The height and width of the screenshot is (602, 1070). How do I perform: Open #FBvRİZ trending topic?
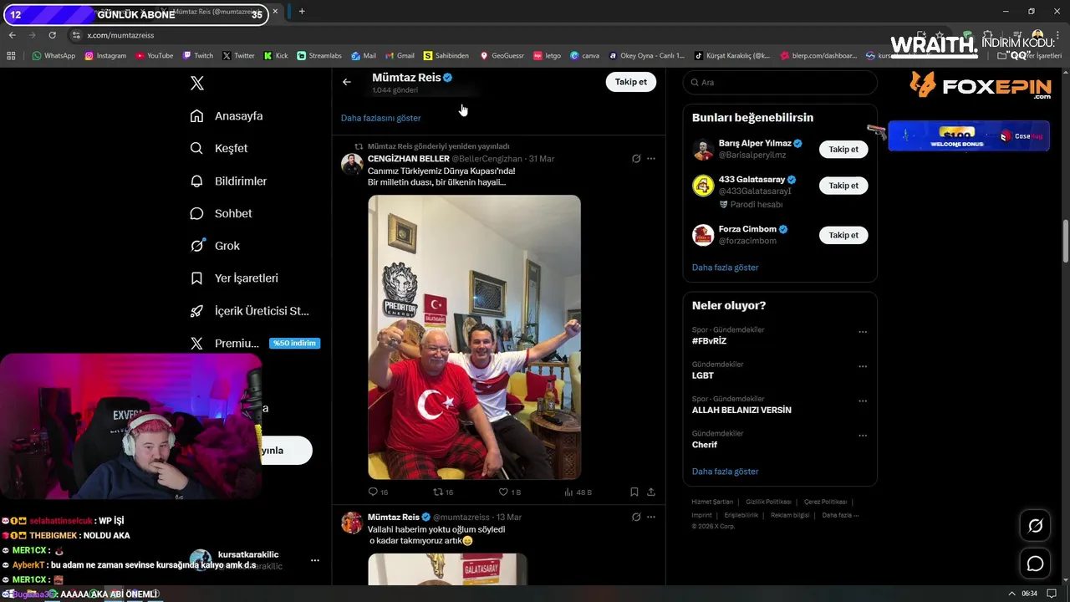tap(710, 341)
